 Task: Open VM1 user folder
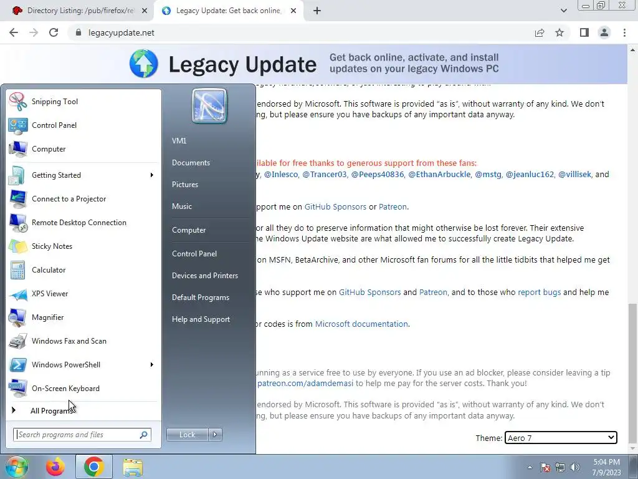click(x=179, y=141)
